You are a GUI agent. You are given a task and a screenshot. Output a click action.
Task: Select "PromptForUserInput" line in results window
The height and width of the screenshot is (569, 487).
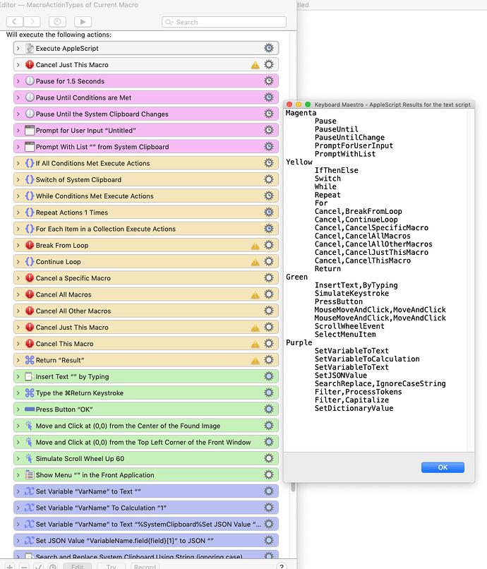(354, 145)
